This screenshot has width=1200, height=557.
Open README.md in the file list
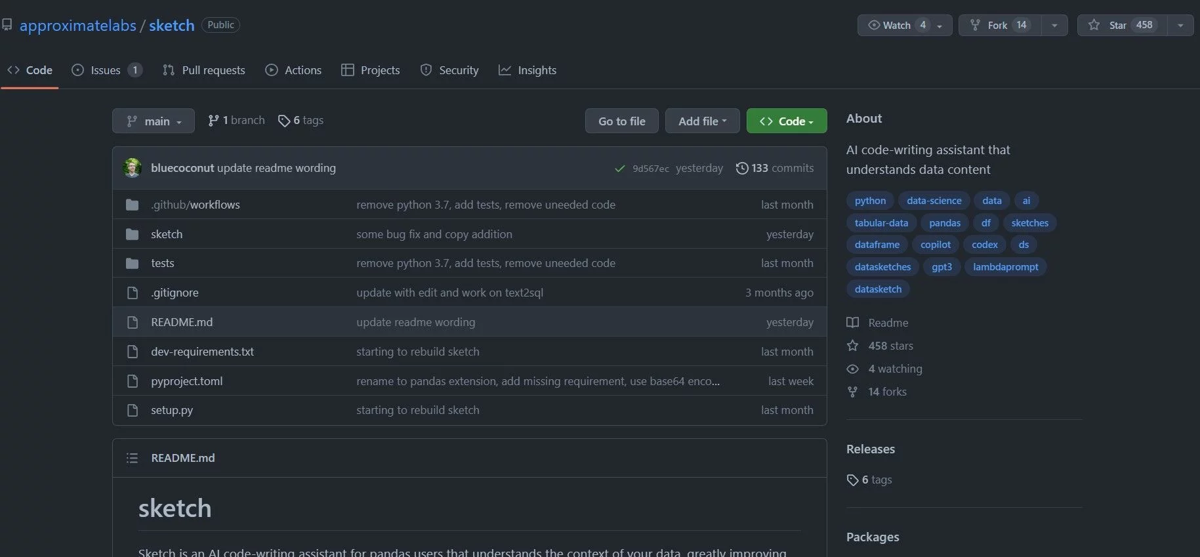[182, 322]
